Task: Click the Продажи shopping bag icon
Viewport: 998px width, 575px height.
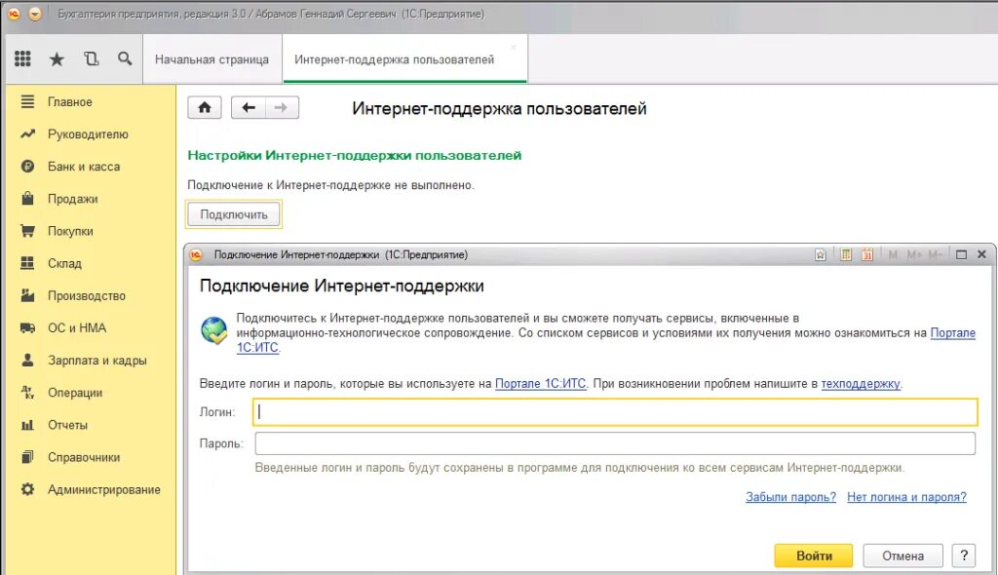Action: (27, 198)
